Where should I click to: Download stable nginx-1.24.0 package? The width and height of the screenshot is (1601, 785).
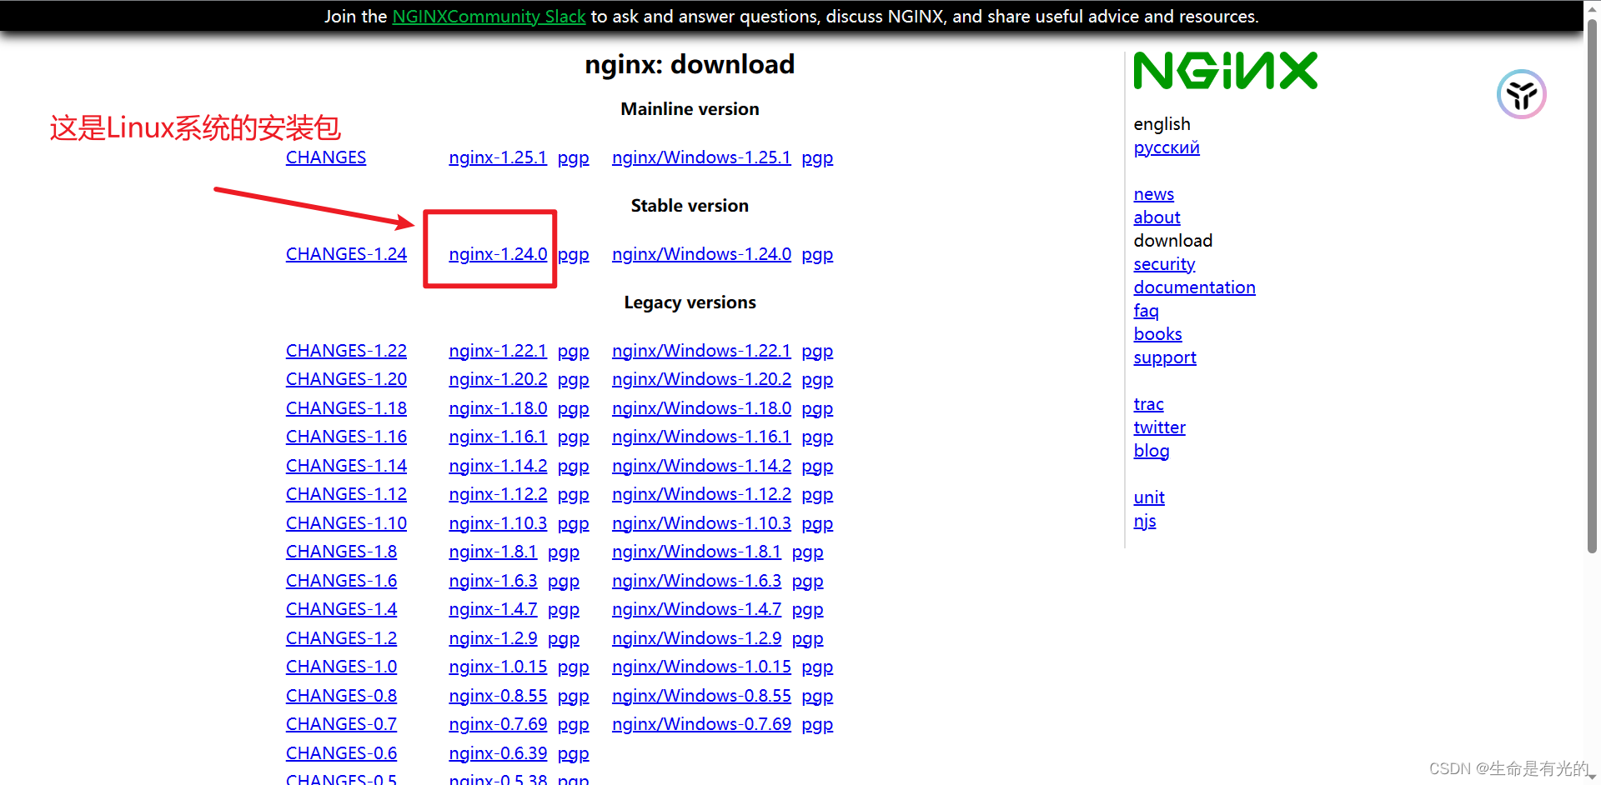(x=498, y=254)
